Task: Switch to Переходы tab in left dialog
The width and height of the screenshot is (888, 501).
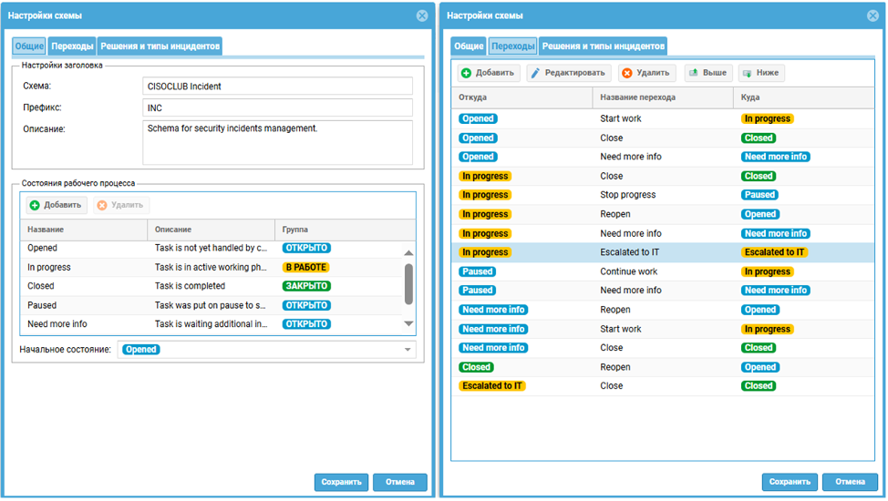Action: 73,46
